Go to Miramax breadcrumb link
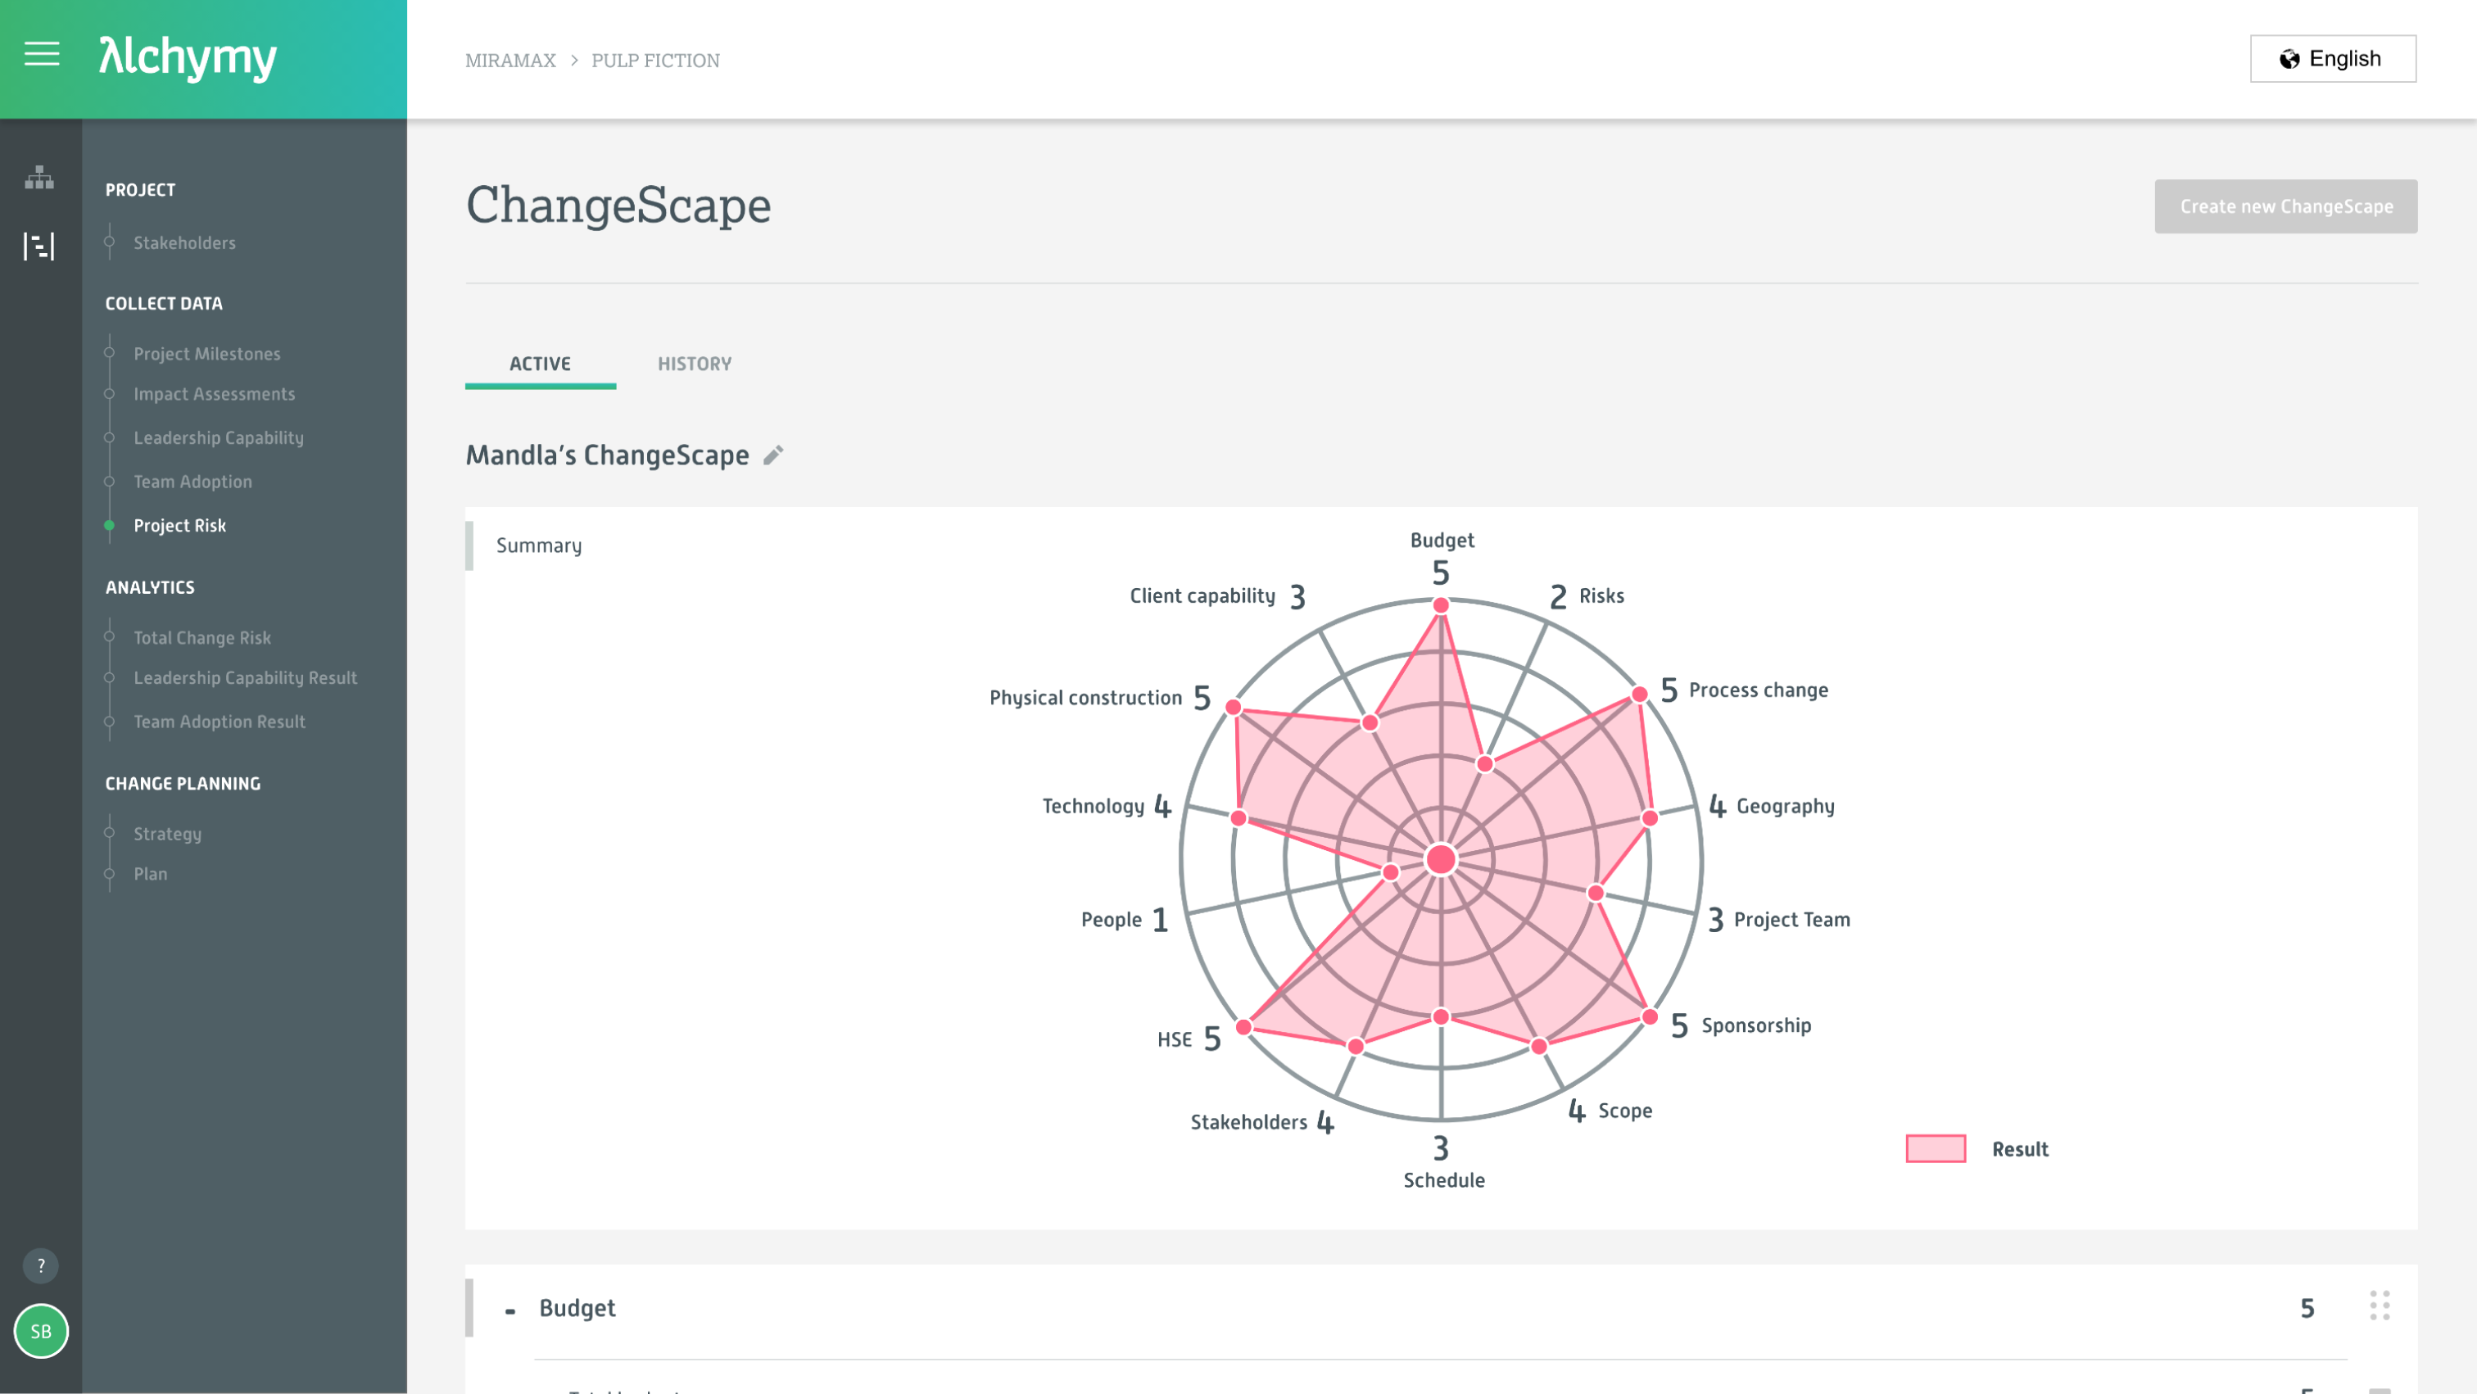2477x1394 pixels. pyautogui.click(x=510, y=61)
